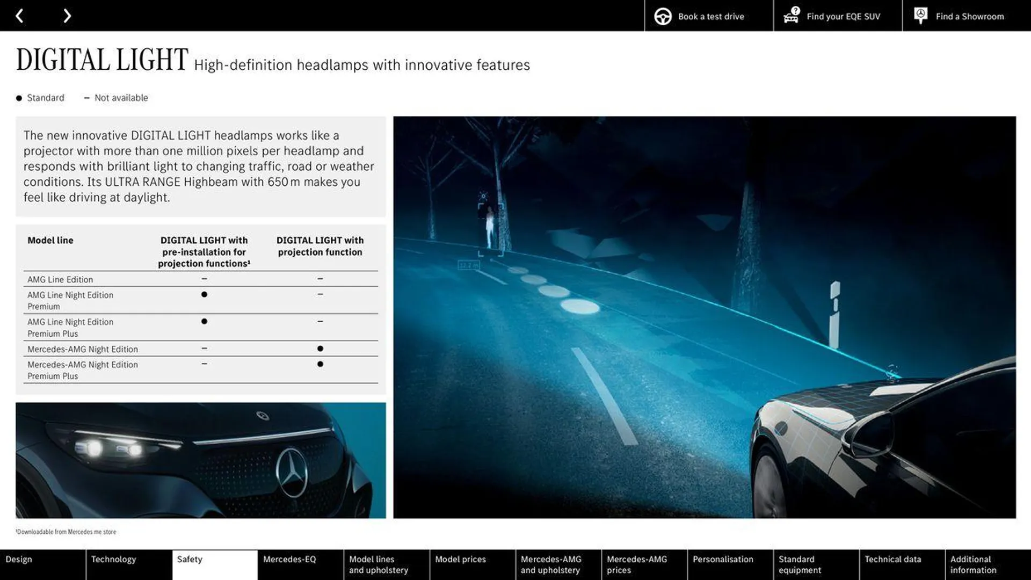Click the headlamps description paragraph
1031x580 pixels.
[x=199, y=166]
